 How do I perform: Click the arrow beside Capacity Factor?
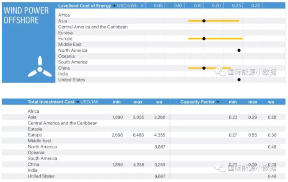[217, 102]
